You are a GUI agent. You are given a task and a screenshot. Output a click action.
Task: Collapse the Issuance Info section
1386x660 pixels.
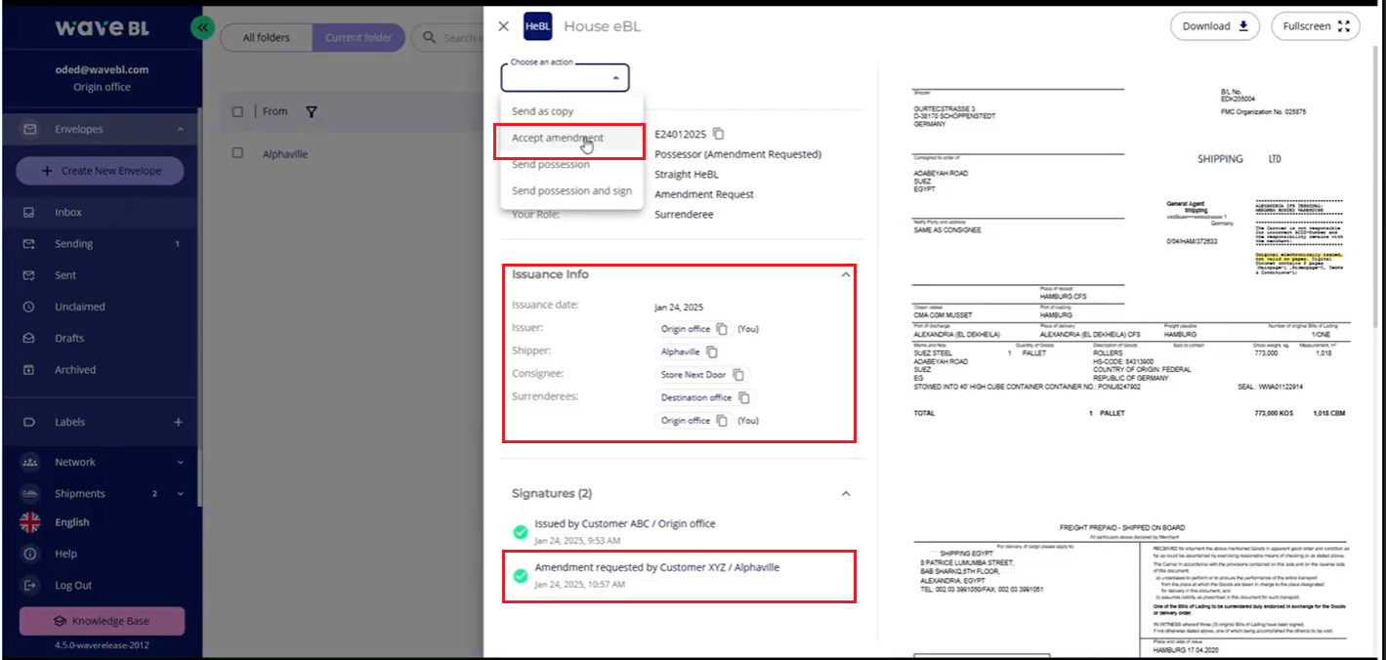pos(846,275)
